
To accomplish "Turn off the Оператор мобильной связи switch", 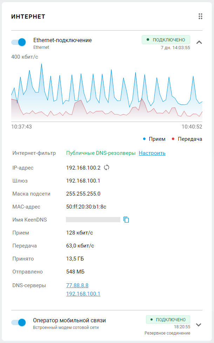I will coord(19,322).
